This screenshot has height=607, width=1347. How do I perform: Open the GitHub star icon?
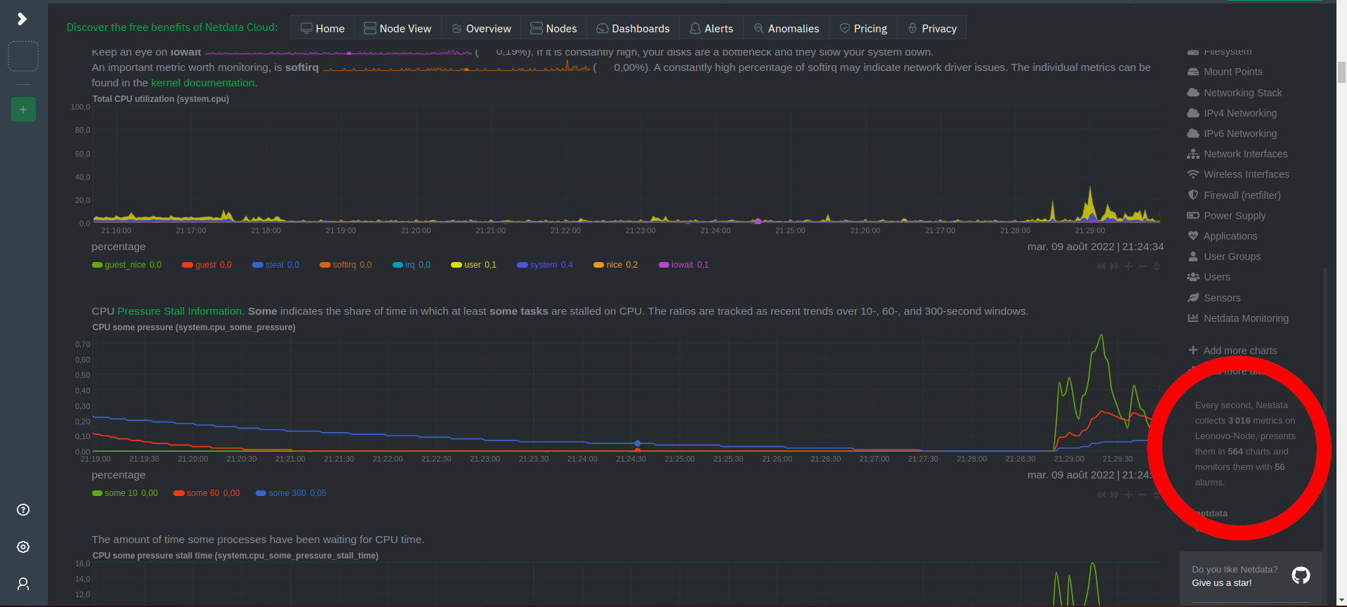coord(1301,576)
